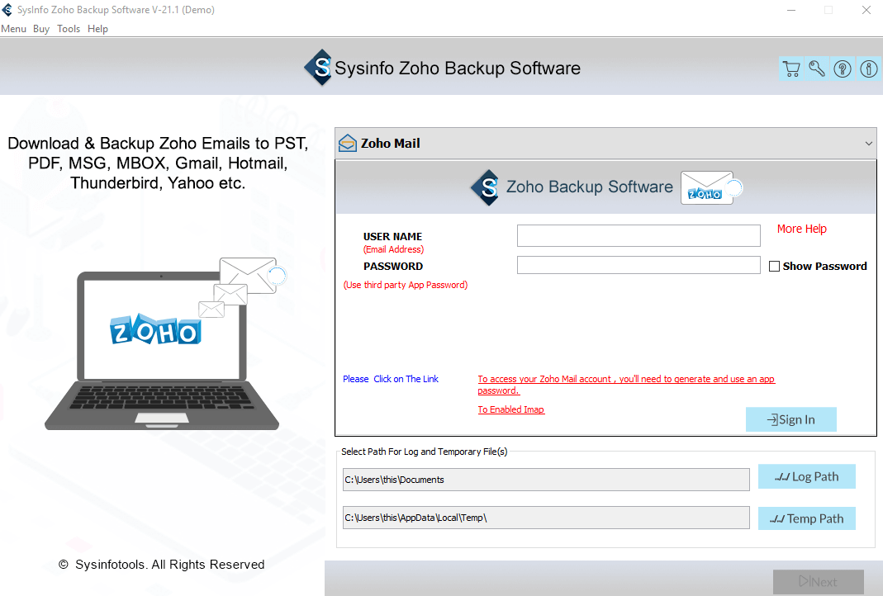The image size is (883, 596).
Task: Click inside the USER NAME field
Action: [638, 235]
